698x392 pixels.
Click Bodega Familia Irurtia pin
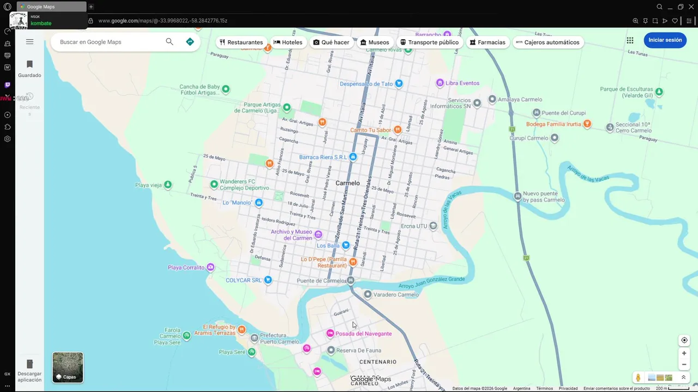click(587, 124)
